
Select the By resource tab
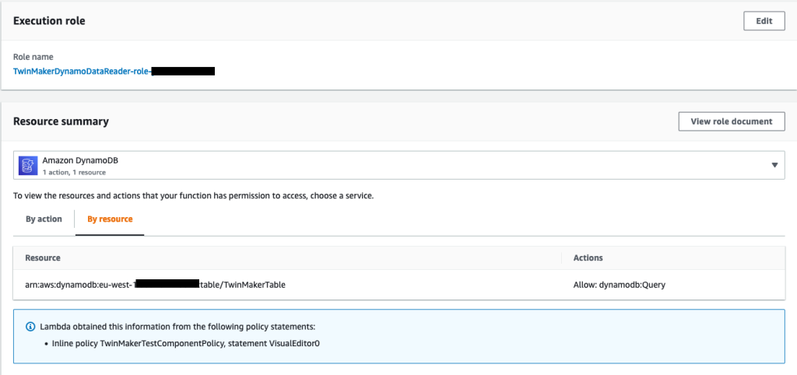(x=110, y=219)
